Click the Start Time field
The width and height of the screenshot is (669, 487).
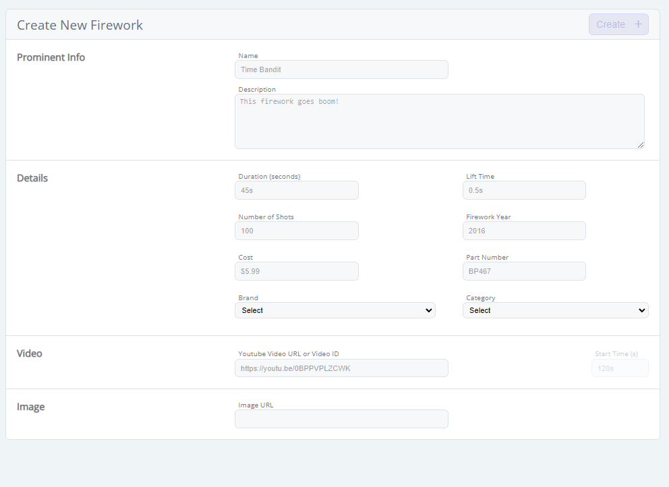click(619, 368)
